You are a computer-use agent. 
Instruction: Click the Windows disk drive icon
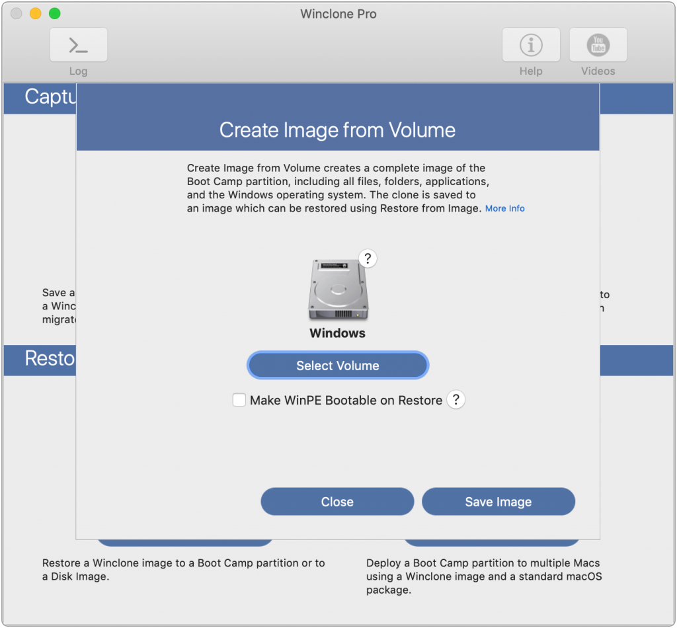pyautogui.click(x=338, y=290)
